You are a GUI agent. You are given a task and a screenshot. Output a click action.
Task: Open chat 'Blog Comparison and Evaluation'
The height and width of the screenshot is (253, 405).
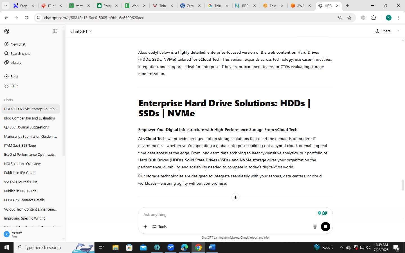click(x=31, y=118)
